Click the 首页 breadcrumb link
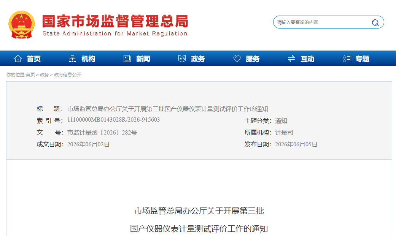The height and width of the screenshot is (236, 396). (x=30, y=75)
